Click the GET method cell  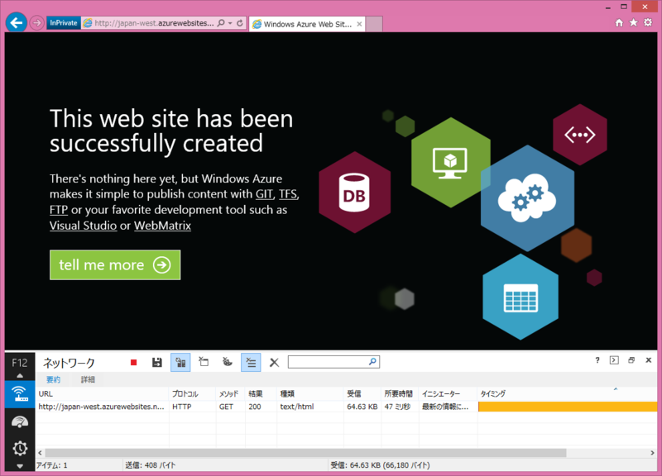226,407
